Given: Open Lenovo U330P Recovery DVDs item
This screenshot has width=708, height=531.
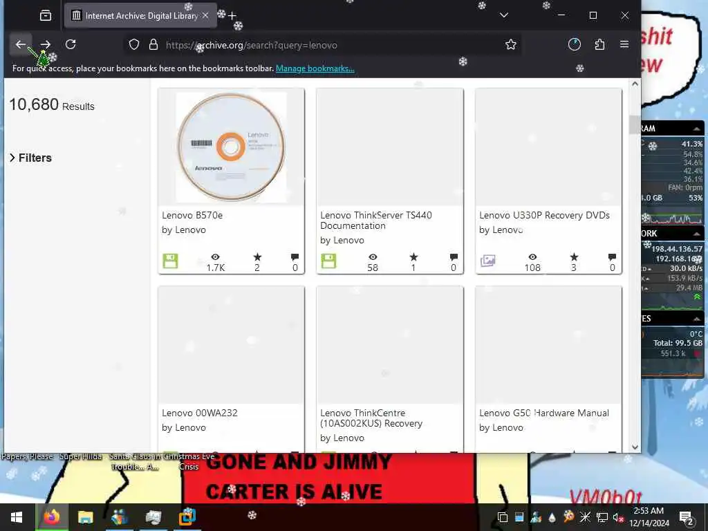Looking at the screenshot, I should (x=545, y=216).
